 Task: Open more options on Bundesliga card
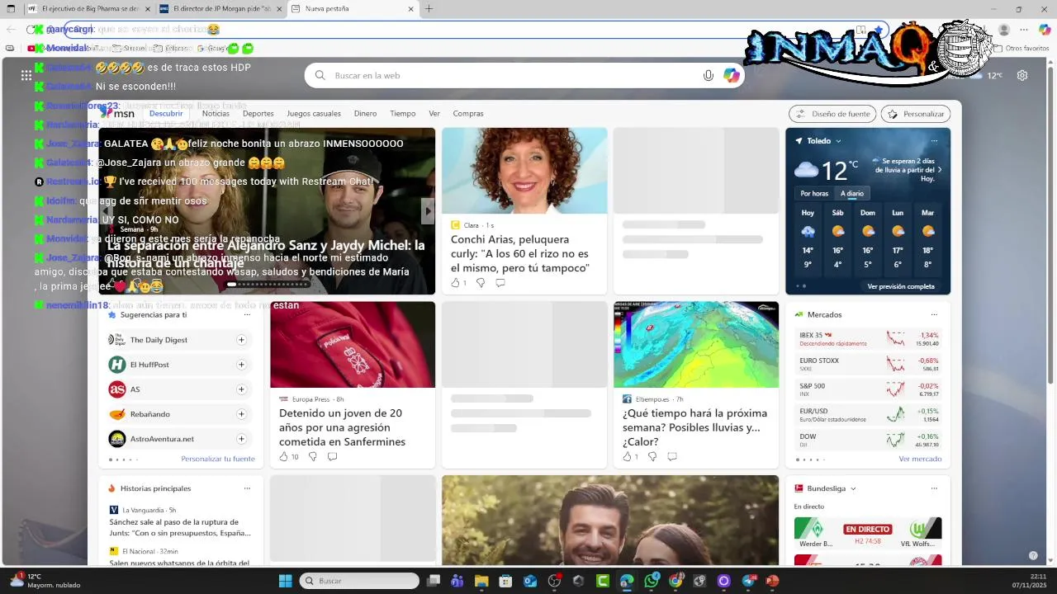point(934,488)
